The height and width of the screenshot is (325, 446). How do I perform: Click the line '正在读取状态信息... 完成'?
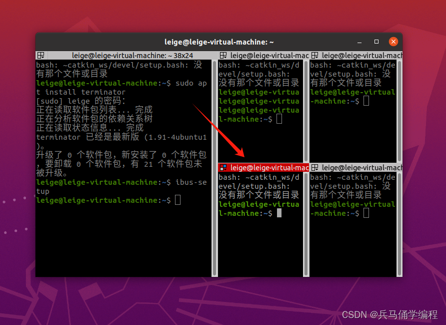(x=90, y=128)
